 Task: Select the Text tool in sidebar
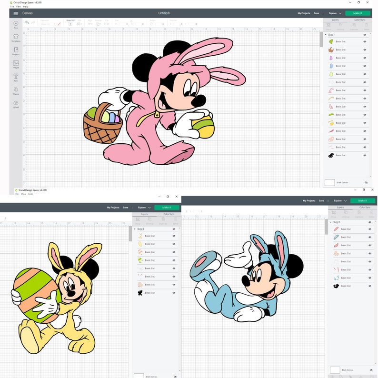(16, 76)
